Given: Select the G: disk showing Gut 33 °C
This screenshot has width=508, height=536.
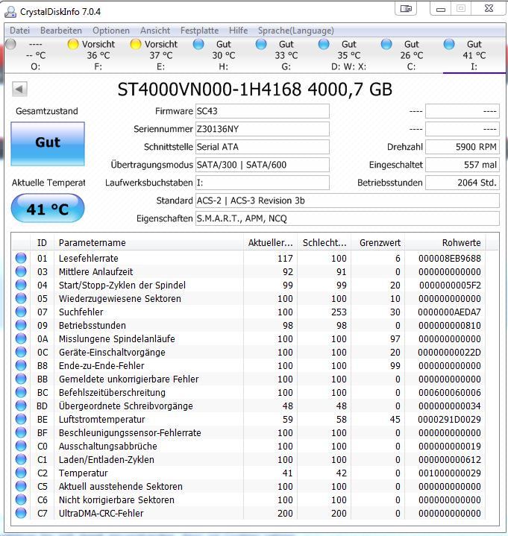Looking at the screenshot, I should (286, 55).
